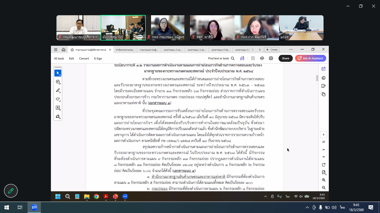This screenshot has height=213, width=380.
Task: Pick the Highlighter tool in the quick toolbar
Action: pos(58,90)
